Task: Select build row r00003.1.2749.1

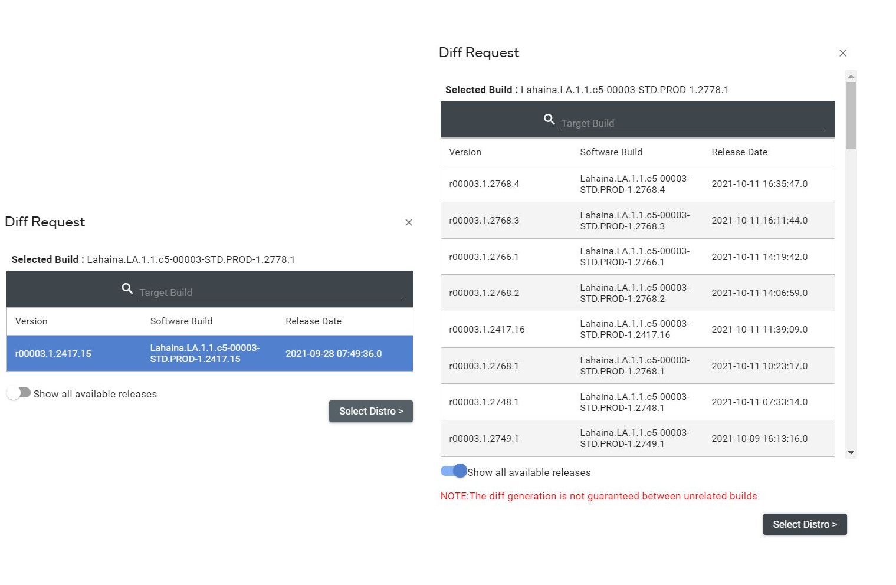Action: point(637,438)
